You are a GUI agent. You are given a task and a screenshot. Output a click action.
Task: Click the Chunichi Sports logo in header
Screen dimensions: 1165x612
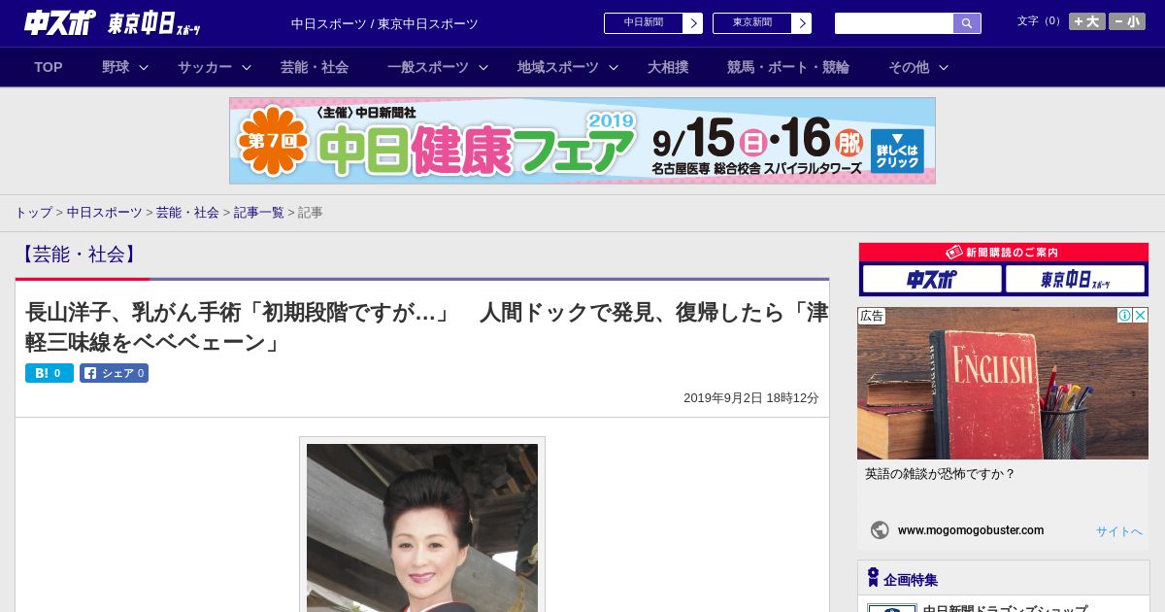pyautogui.click(x=59, y=22)
